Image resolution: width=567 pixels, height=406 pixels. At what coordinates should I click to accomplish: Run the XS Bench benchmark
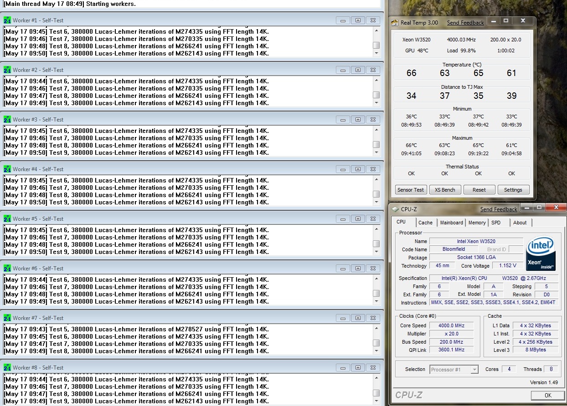click(445, 190)
